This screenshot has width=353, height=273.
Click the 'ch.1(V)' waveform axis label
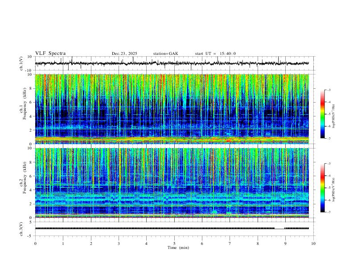[21, 63]
